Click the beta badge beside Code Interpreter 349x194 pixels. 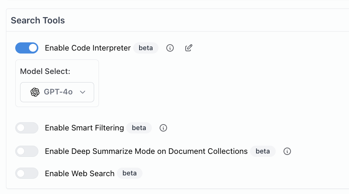pyautogui.click(x=146, y=48)
